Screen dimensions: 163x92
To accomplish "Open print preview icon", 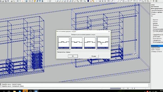I will pyautogui.click(x=14, y=1).
